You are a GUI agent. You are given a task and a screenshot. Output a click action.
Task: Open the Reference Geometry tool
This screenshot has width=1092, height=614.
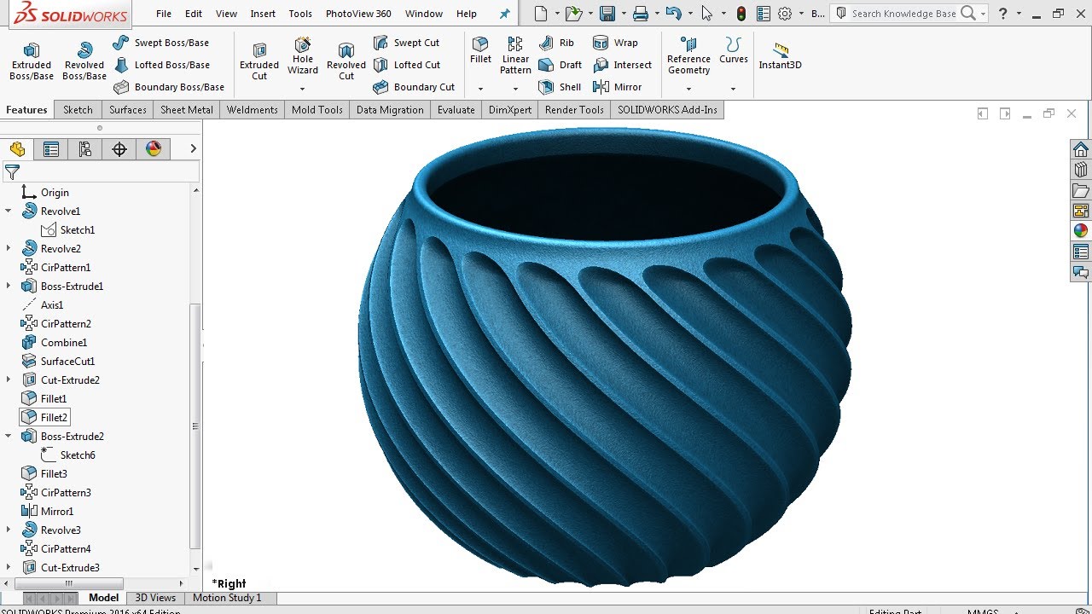click(x=688, y=56)
